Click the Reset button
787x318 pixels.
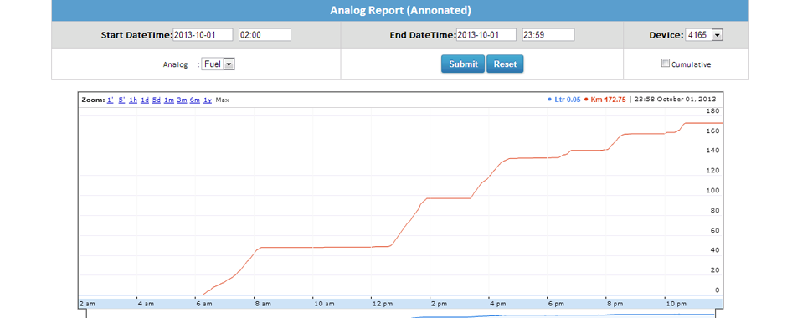click(505, 64)
